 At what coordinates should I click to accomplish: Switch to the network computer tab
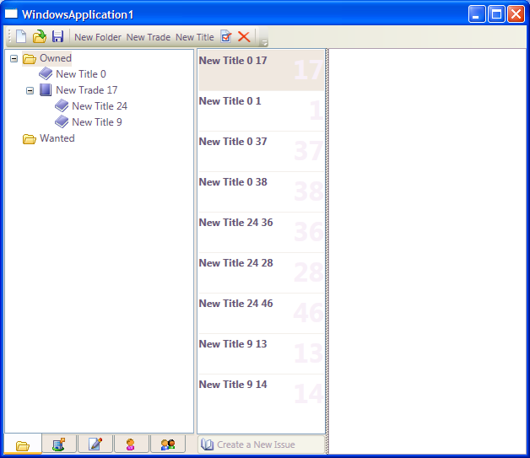[x=59, y=445]
